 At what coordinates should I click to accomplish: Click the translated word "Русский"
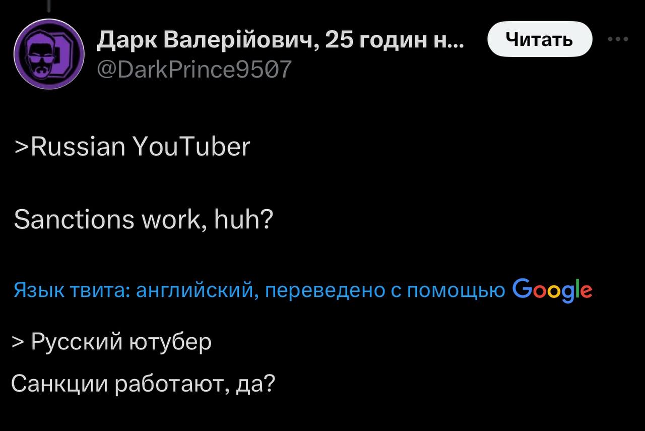point(77,342)
